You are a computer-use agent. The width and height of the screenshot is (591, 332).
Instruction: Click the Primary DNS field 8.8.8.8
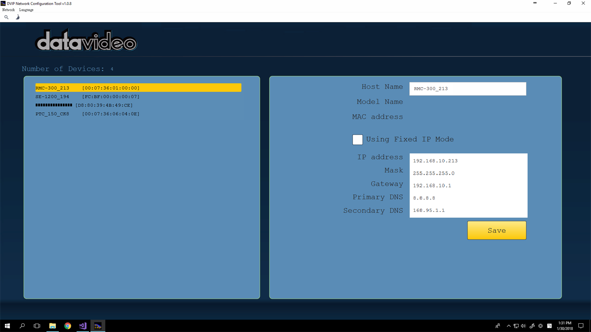(x=468, y=198)
